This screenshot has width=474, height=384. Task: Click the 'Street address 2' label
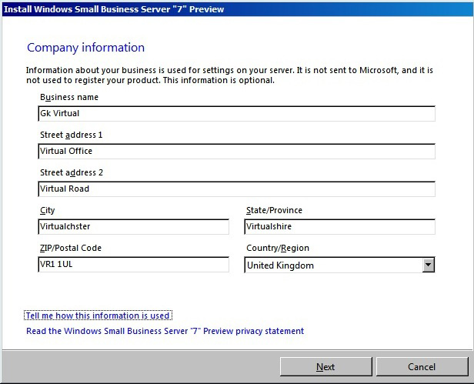71,172
